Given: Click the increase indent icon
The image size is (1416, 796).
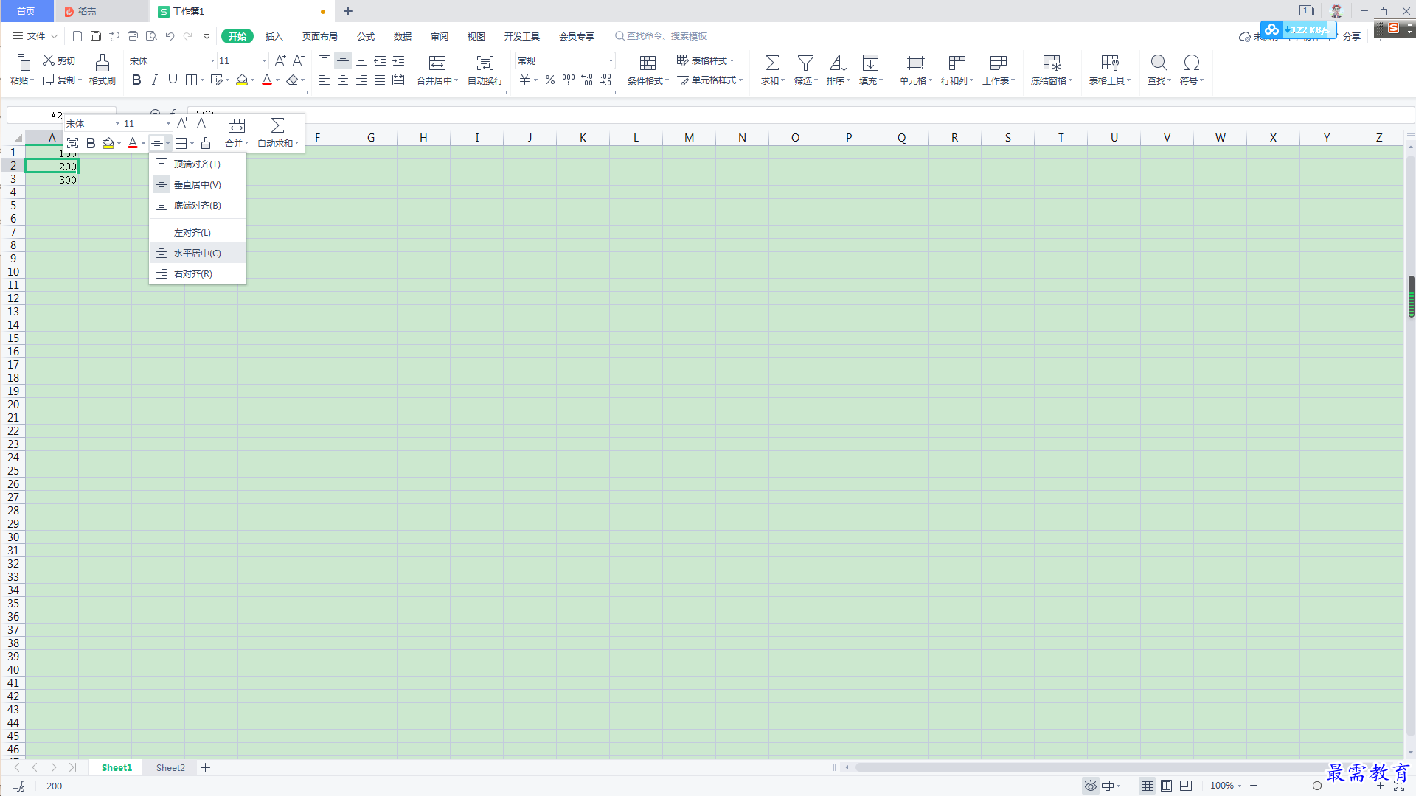Looking at the screenshot, I should pos(398,60).
